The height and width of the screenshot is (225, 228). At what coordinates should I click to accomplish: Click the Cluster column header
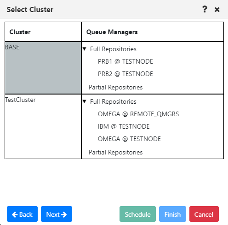43,32
